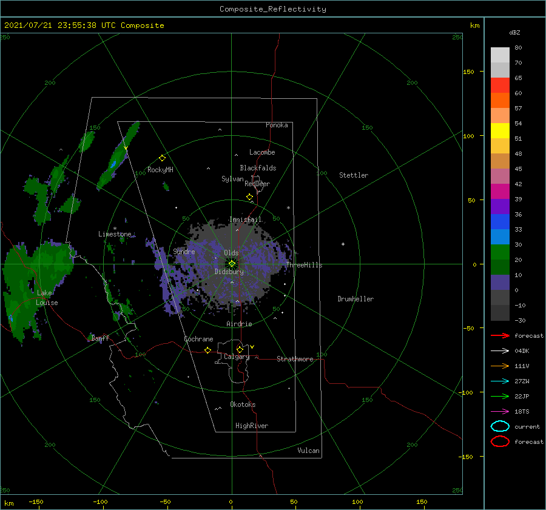Click the Banff label
Image resolution: width=546 pixels, height=510 pixels.
click(x=100, y=338)
